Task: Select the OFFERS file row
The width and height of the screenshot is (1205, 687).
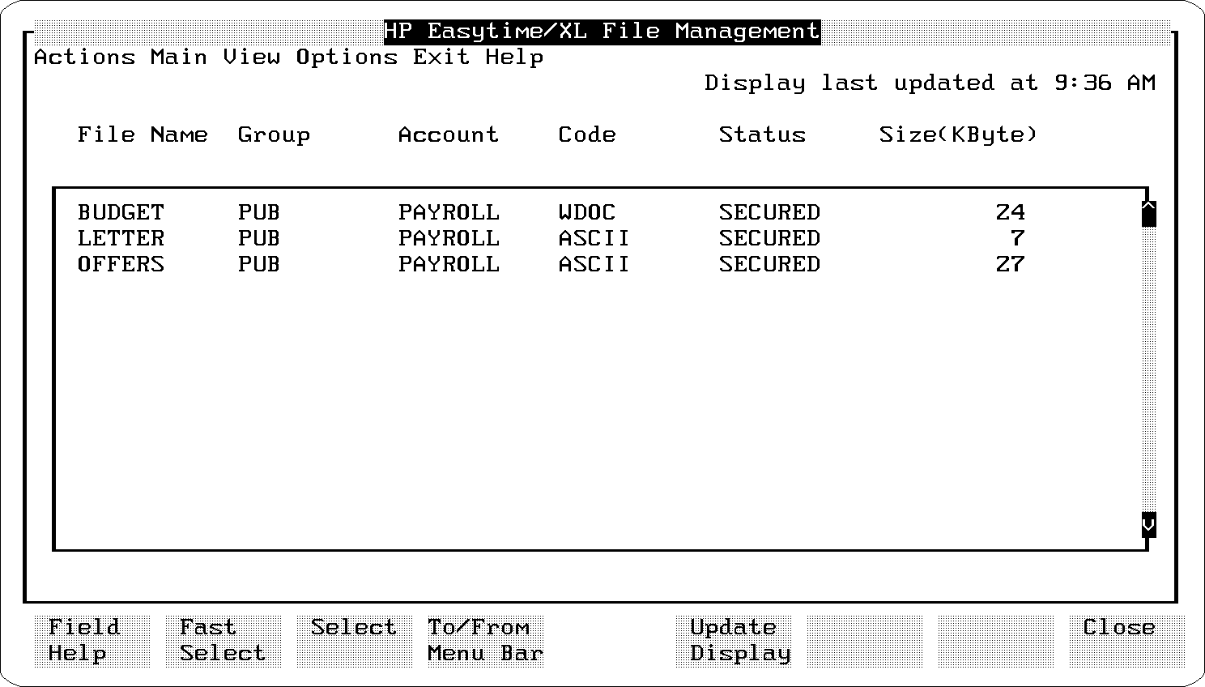Action: [121, 265]
